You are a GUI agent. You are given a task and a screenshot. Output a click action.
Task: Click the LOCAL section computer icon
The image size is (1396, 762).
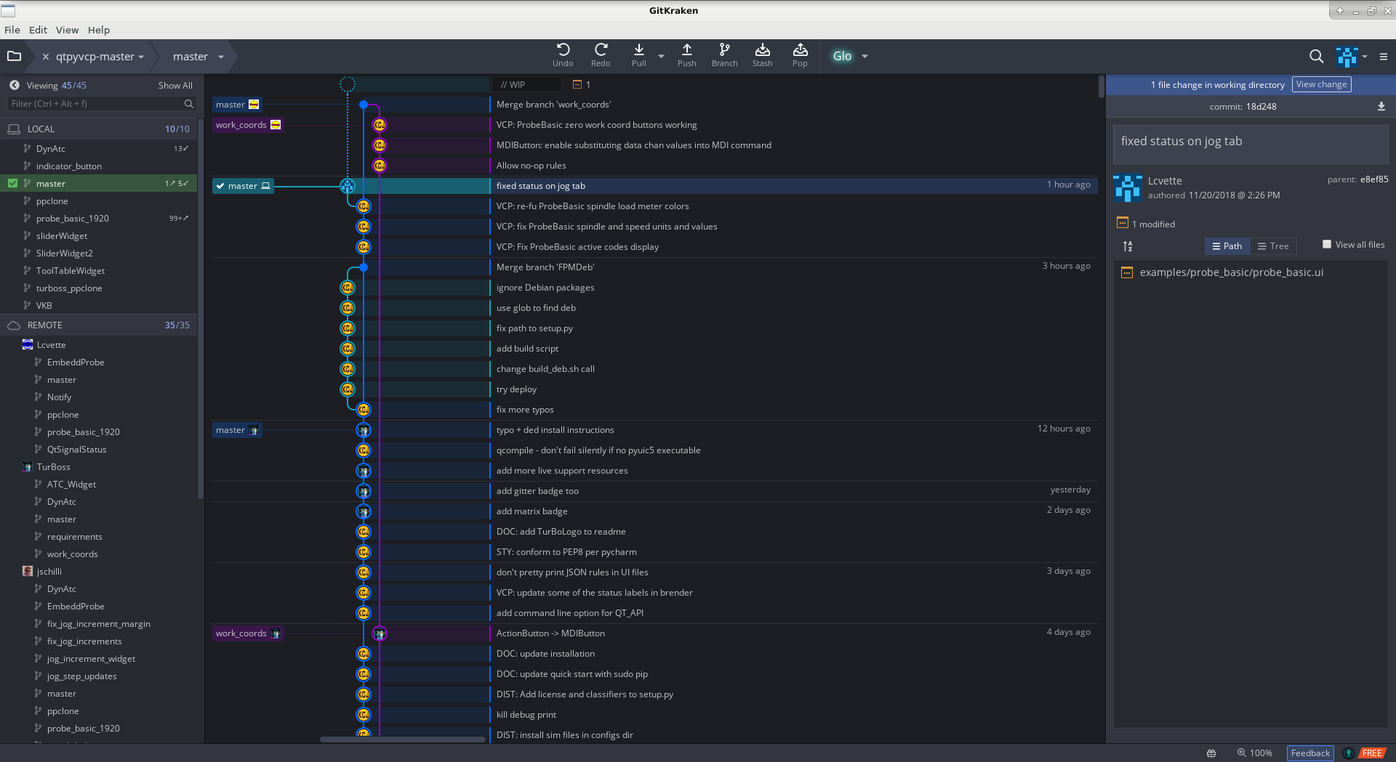(13, 129)
